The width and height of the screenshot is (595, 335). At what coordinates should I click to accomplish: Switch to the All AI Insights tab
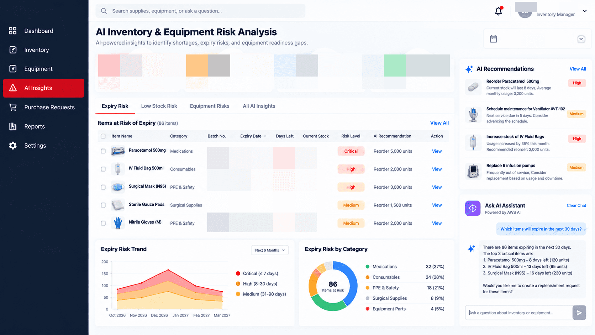(259, 106)
